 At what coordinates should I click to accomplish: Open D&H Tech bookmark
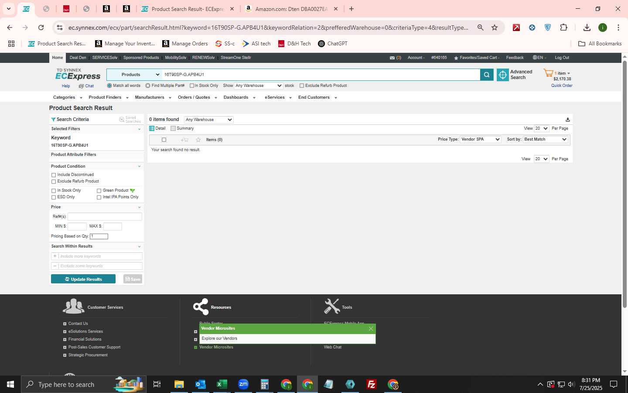pyautogui.click(x=294, y=44)
